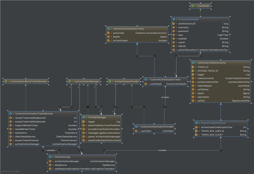This screenshot has height=174, width=254.
Task: Click the userDetails CustomUserDetails field
Action: pos(165,84)
